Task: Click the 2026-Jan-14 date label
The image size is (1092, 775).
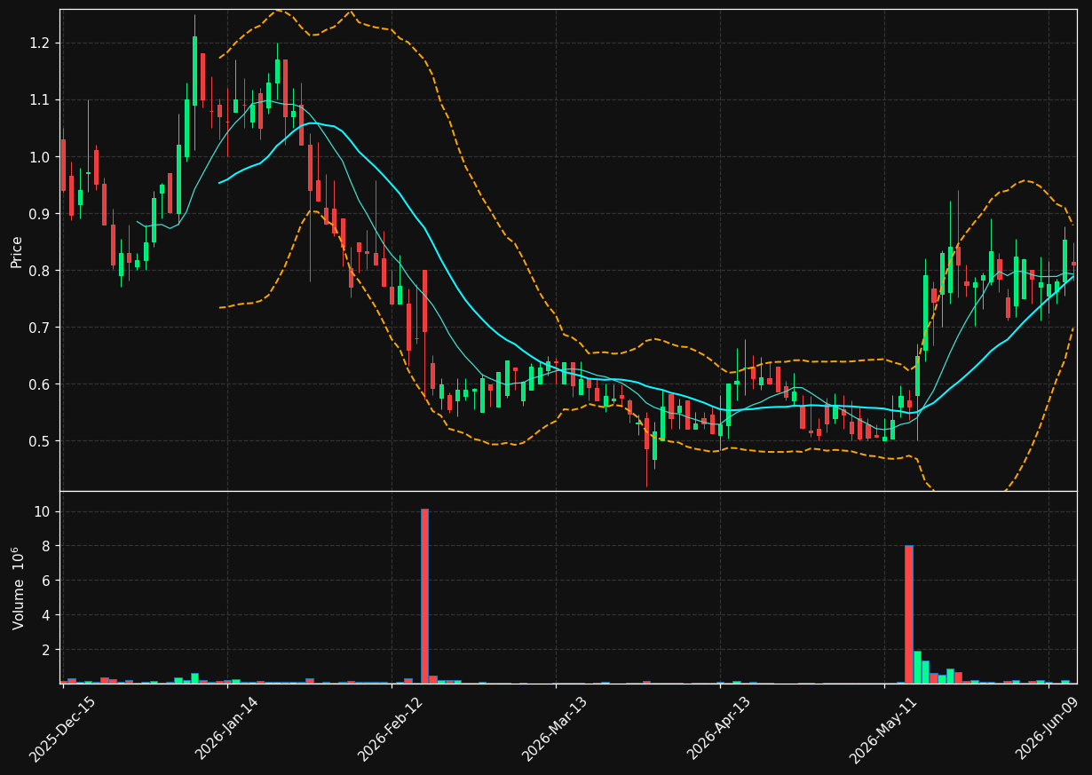Action: point(226,729)
